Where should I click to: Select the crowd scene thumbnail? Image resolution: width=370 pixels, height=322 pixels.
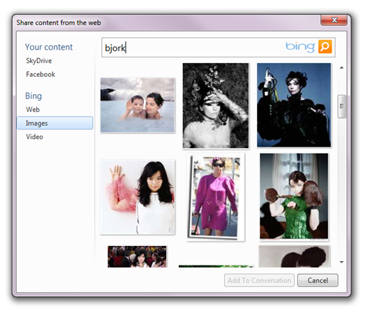click(x=137, y=256)
